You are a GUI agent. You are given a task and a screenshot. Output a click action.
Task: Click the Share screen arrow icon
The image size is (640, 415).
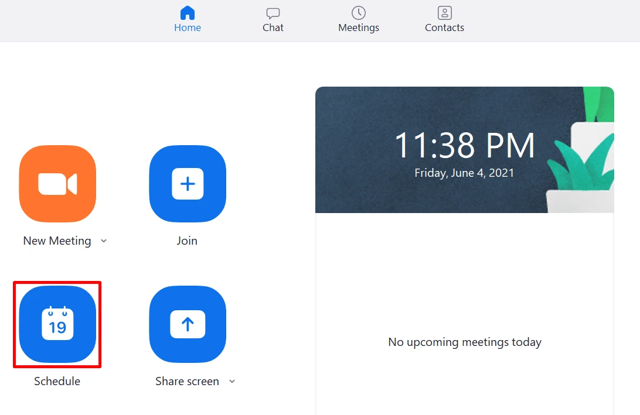pos(188,324)
